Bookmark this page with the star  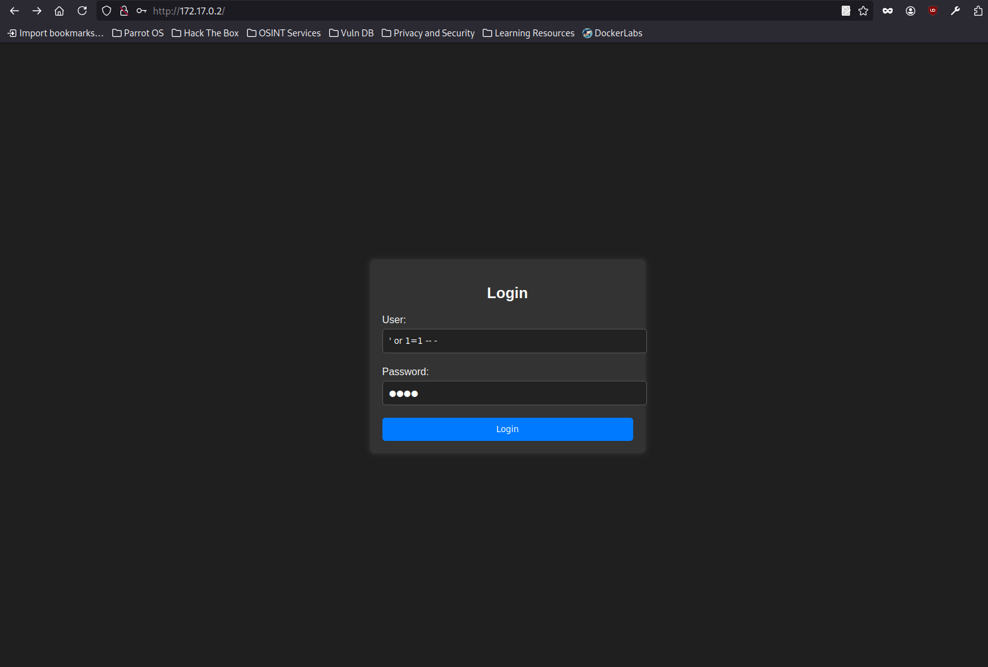863,11
